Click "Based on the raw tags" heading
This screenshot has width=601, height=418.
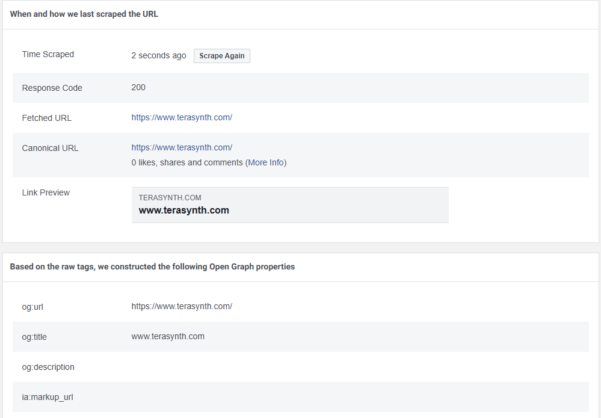coord(152,266)
